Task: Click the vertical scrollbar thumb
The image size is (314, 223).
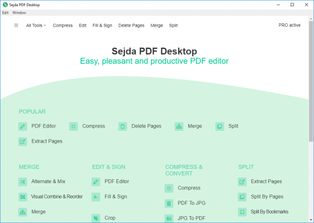Action: [x=311, y=81]
